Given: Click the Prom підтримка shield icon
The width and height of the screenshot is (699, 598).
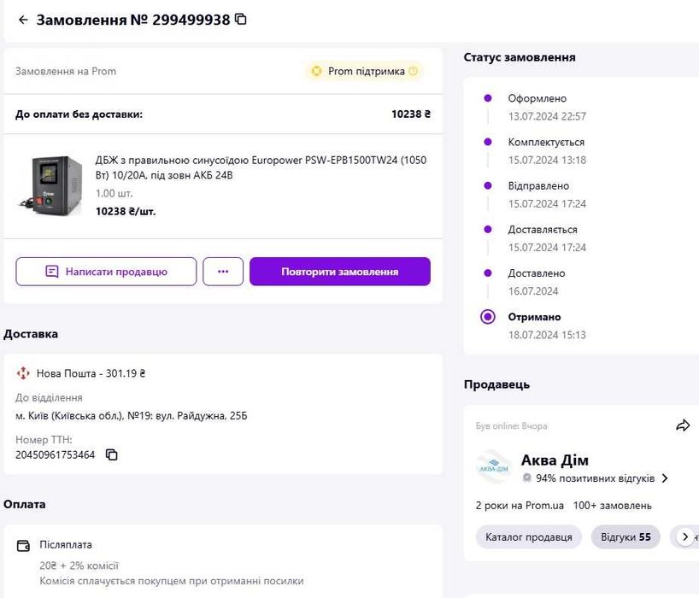Looking at the screenshot, I should click(x=316, y=71).
